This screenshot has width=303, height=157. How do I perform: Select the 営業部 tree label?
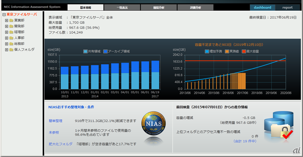coord(19,20)
